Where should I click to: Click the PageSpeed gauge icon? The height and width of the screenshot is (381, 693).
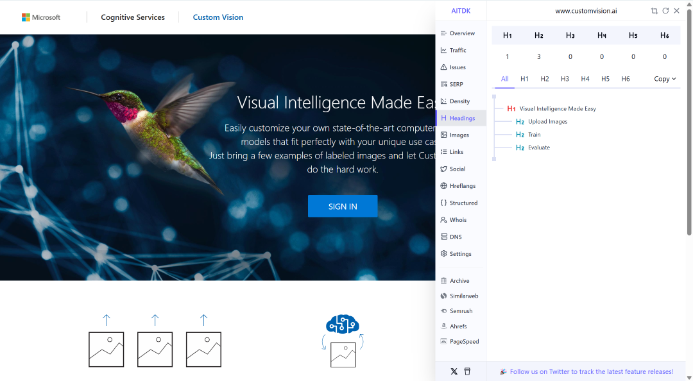(444, 341)
